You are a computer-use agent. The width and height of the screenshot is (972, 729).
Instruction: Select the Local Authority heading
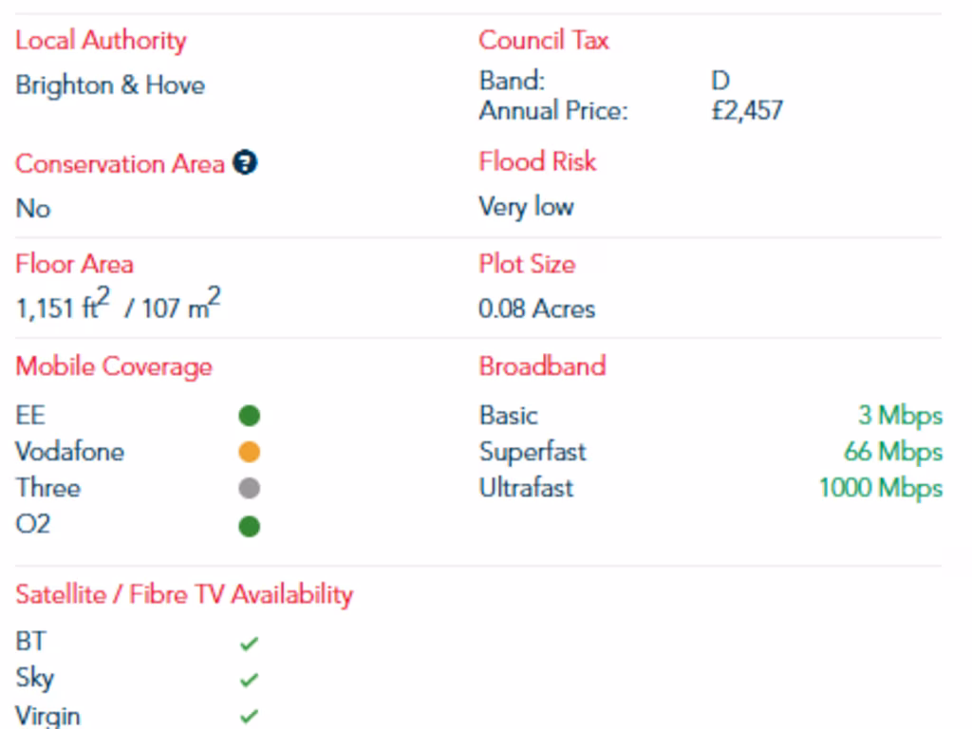(101, 41)
